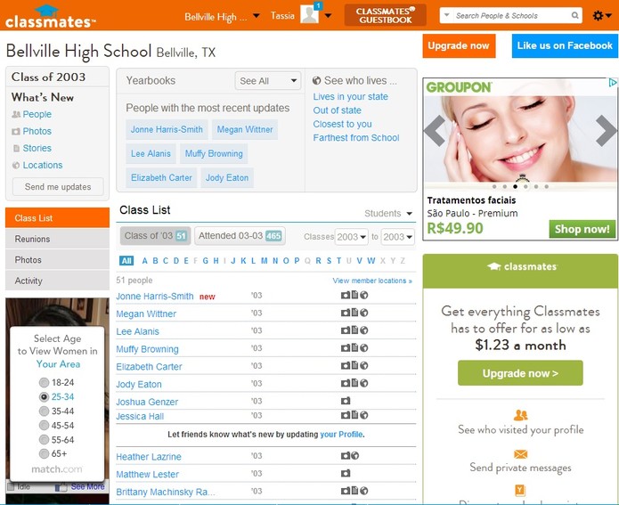Click camera icon in Muffy Browning row
Image resolution: width=619 pixels, height=505 pixels.
pyautogui.click(x=346, y=348)
